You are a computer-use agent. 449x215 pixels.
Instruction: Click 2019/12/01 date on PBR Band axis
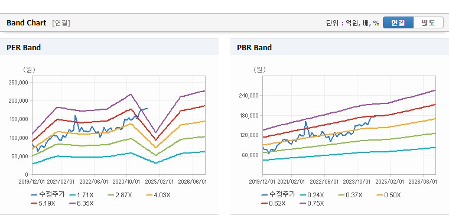point(262,182)
